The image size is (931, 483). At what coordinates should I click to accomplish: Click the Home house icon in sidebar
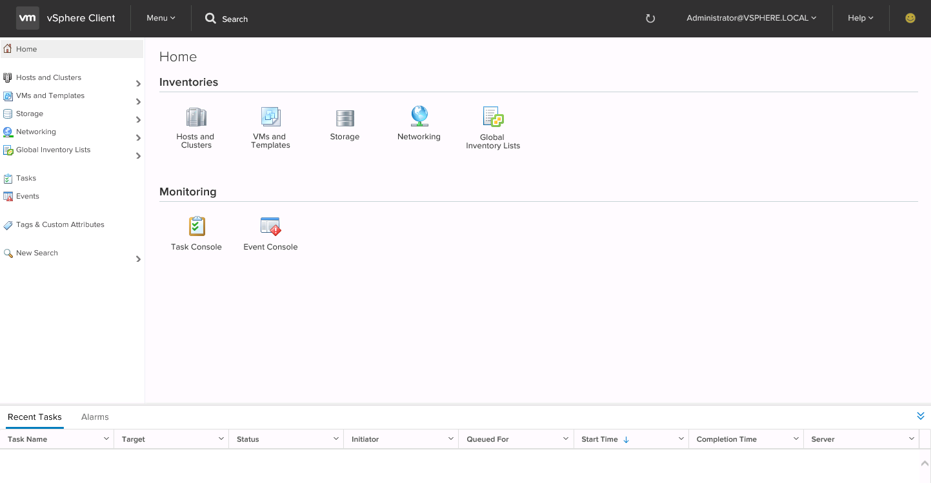8,49
